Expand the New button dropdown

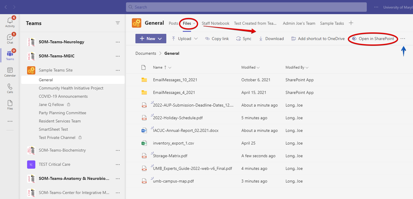point(160,39)
